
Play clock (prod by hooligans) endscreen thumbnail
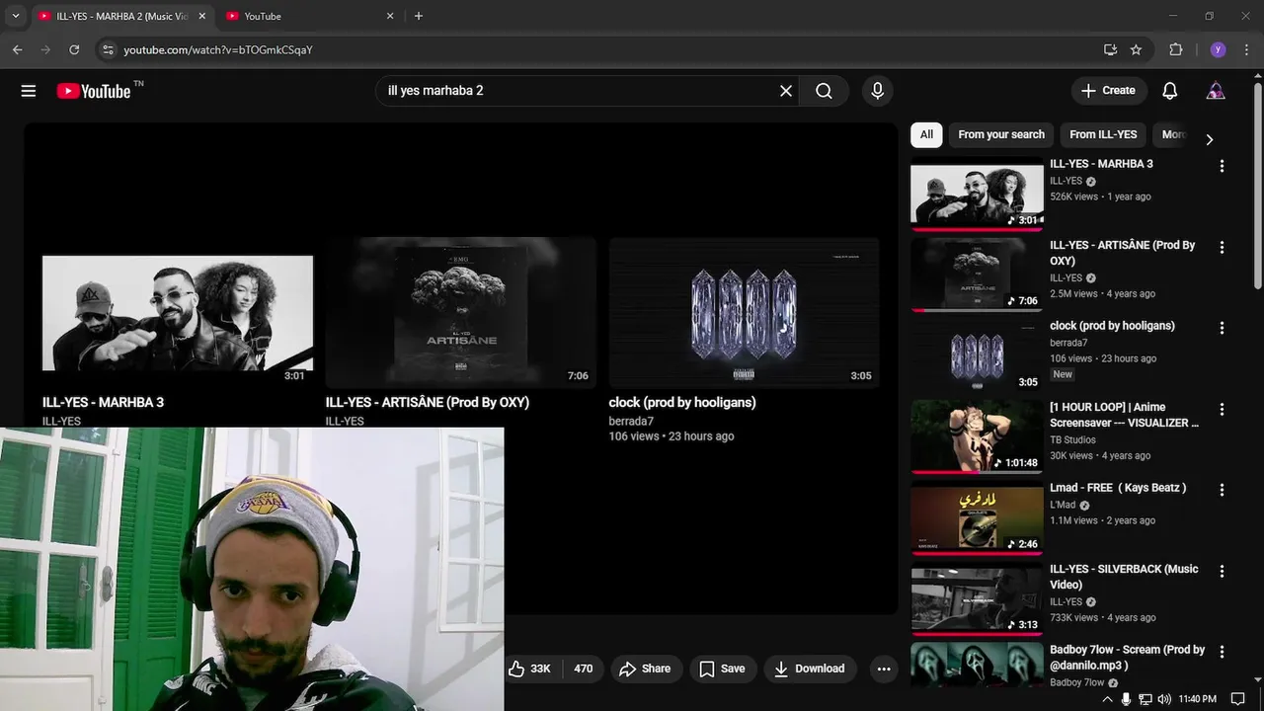(x=744, y=313)
